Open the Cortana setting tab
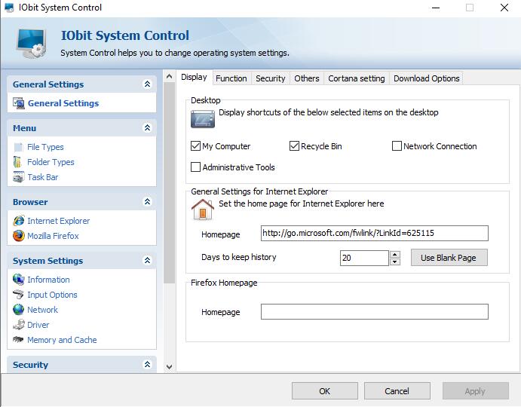Image resolution: width=521 pixels, height=407 pixels. pos(356,78)
